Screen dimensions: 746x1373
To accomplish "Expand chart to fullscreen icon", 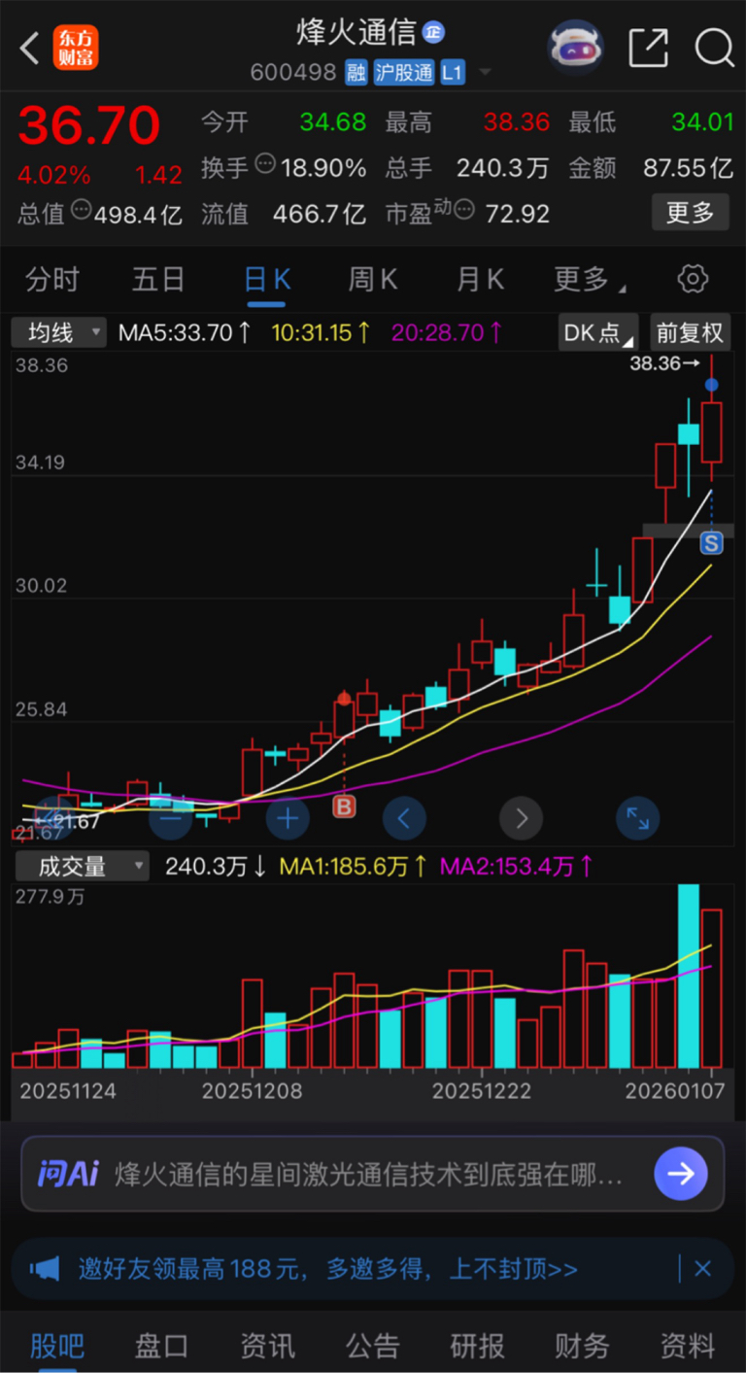I will 637,819.
